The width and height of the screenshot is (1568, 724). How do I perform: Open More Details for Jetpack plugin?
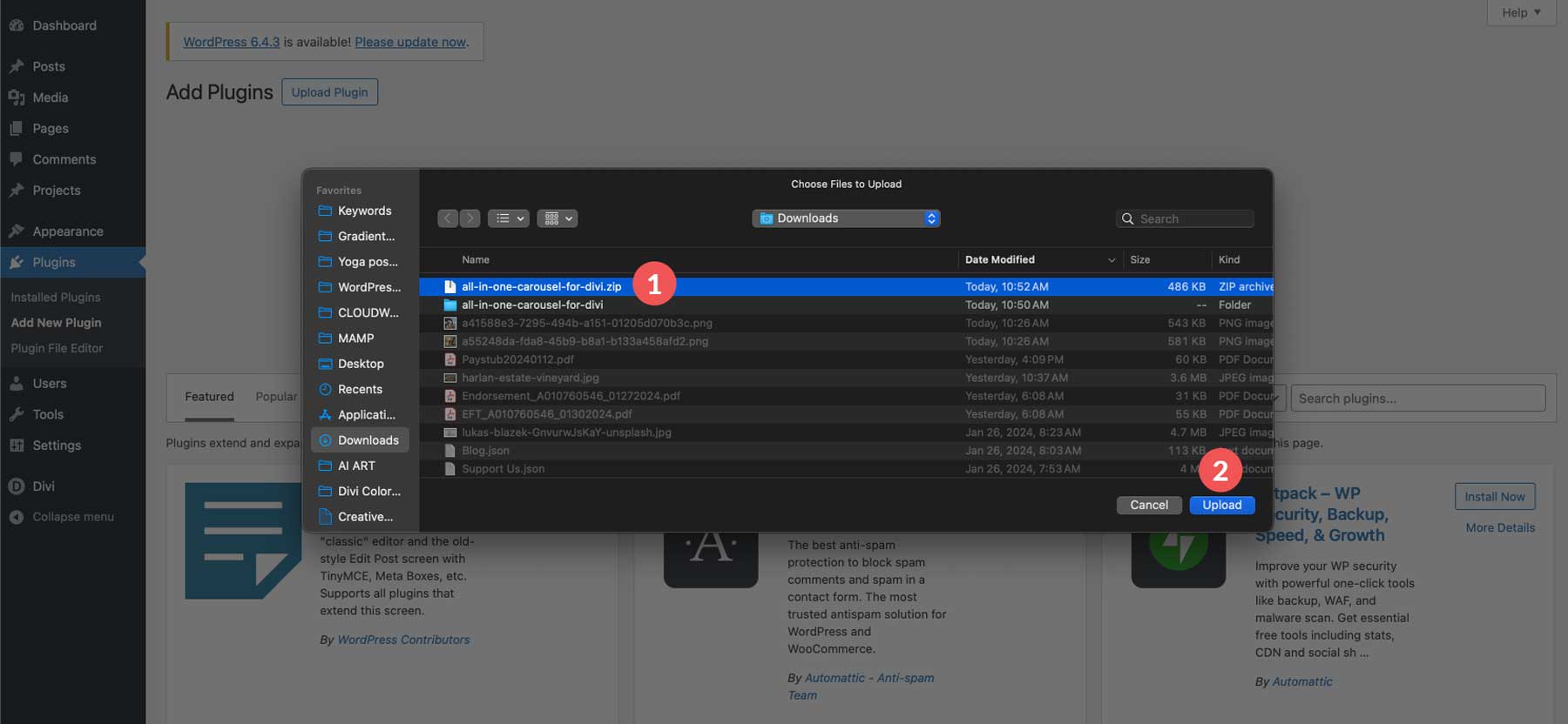point(1500,527)
